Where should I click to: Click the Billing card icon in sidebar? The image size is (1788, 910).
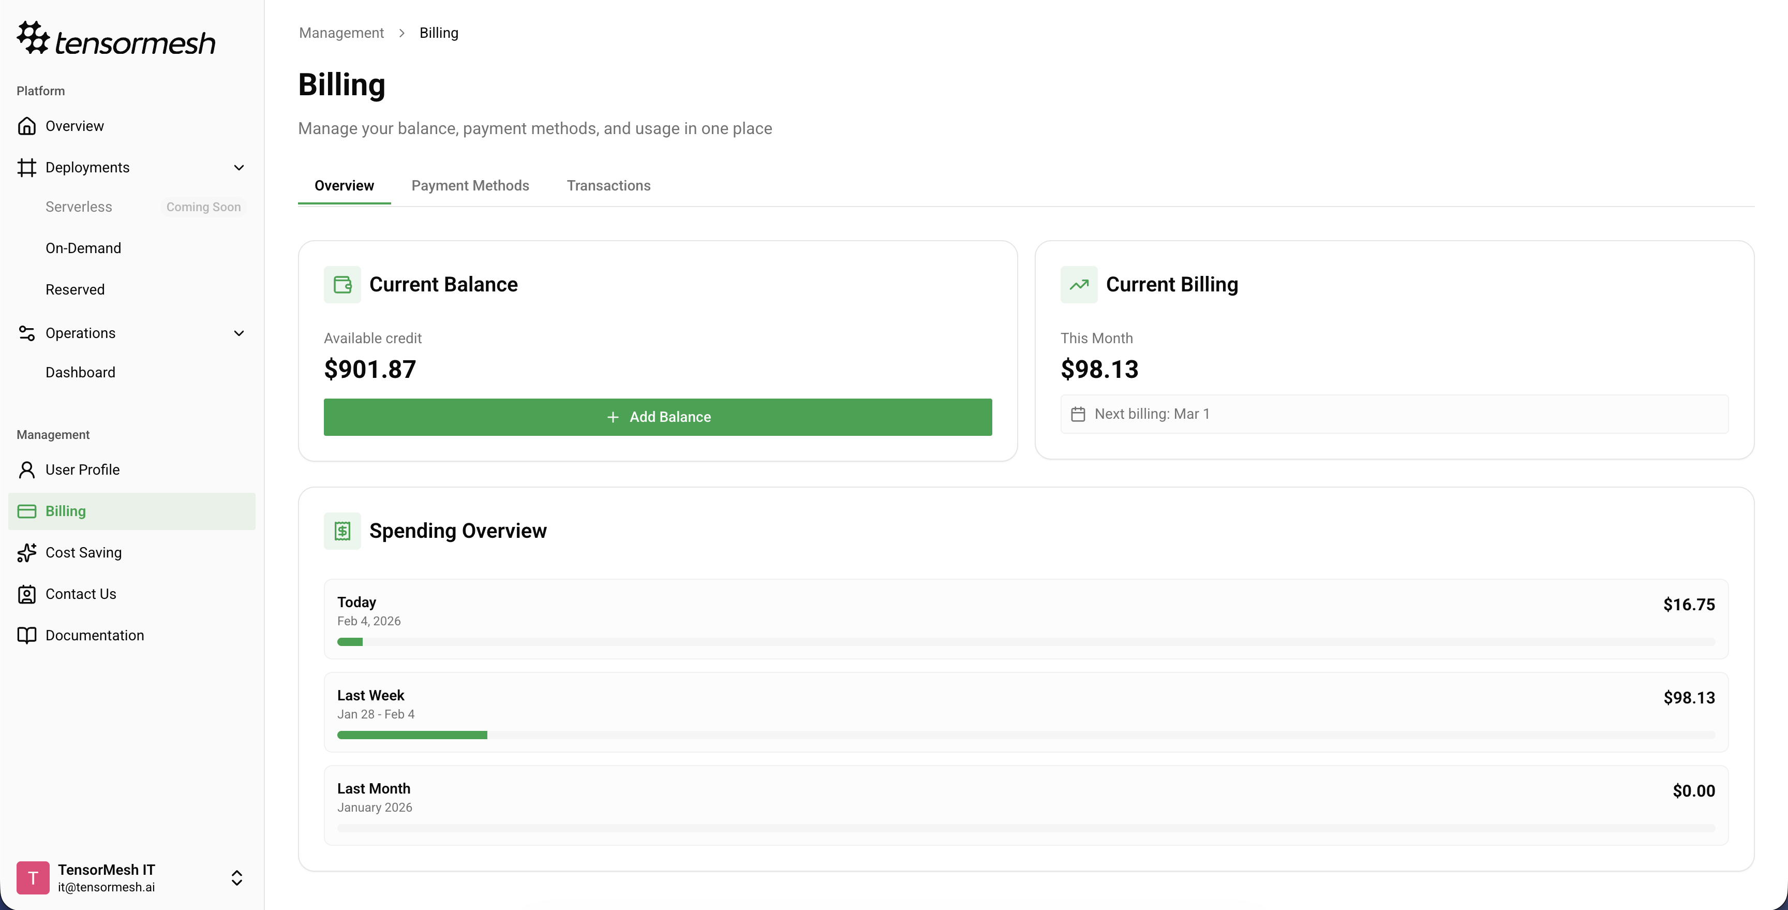[27, 510]
